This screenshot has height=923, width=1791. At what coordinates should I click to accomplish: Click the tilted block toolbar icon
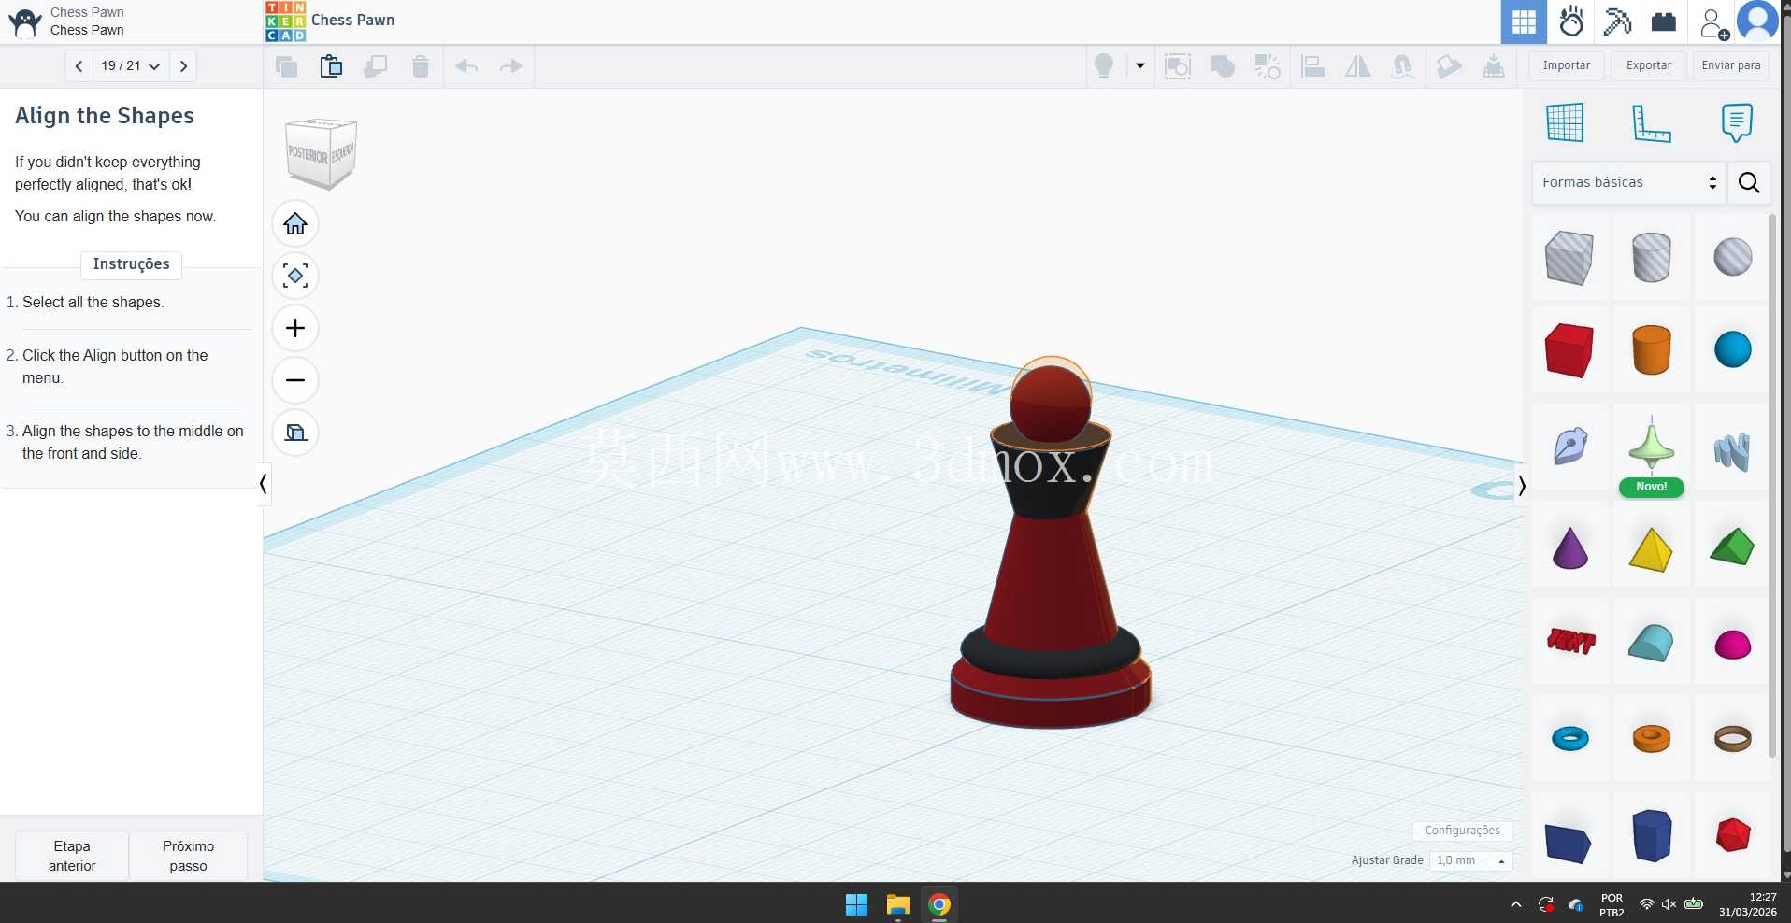pyautogui.click(x=1449, y=66)
